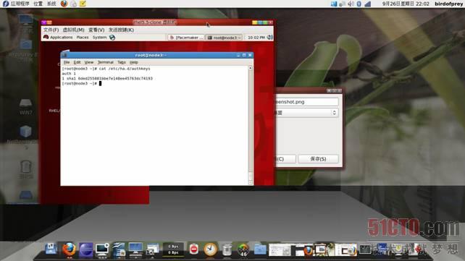Open the OpenOffice documents icon in dock

click(119, 249)
